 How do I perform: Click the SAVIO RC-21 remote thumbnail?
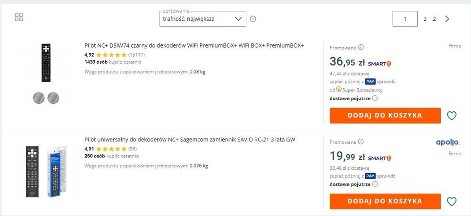tap(46, 172)
